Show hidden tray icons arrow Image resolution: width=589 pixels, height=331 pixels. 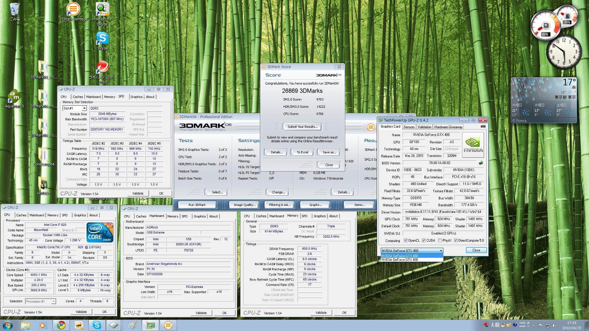(x=534, y=325)
